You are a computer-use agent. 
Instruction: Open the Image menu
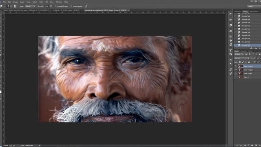coord(15,2)
